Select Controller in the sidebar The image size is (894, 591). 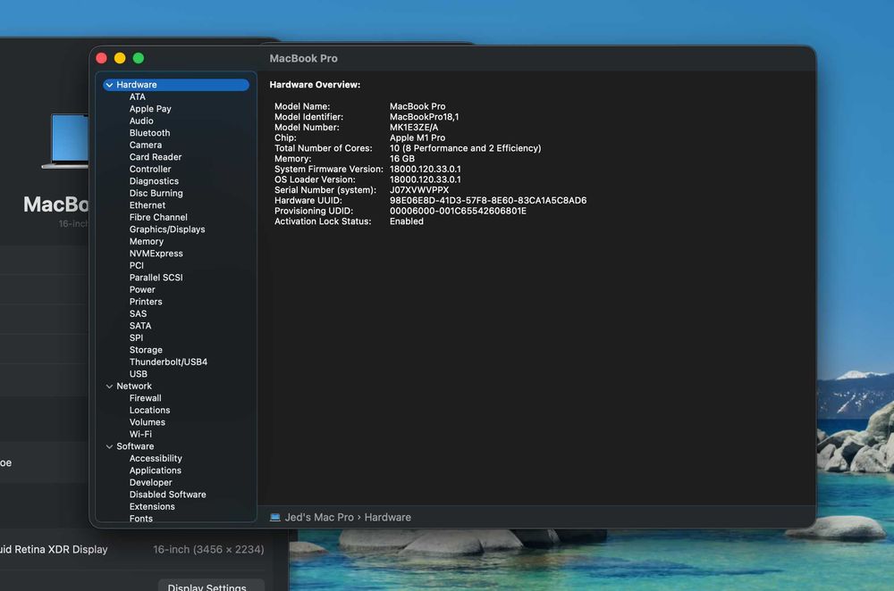pos(150,169)
